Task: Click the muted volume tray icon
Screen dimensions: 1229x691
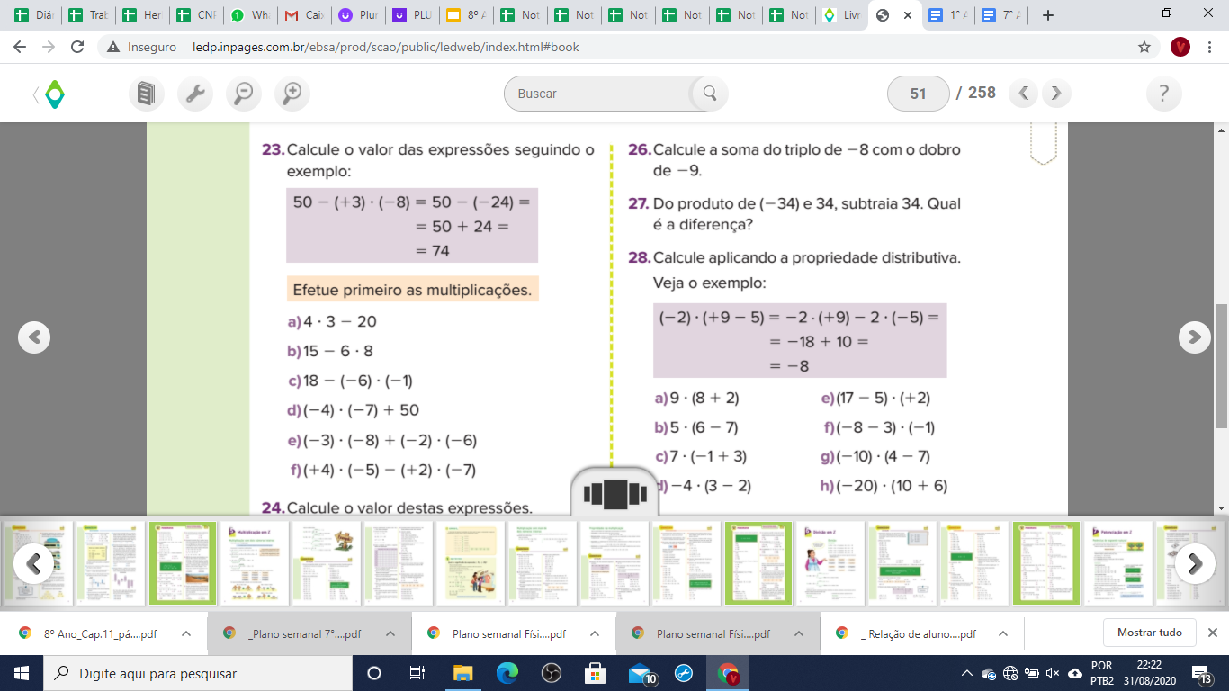Action: pos(1052,673)
